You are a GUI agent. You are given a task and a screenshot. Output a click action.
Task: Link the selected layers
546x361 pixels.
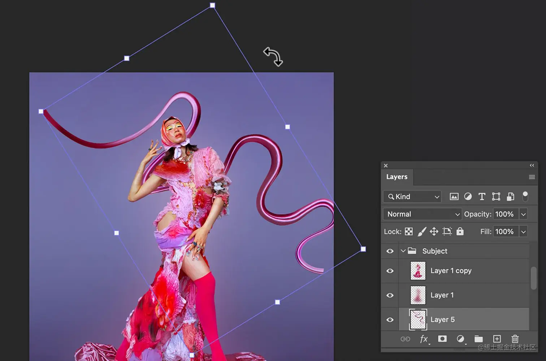pos(406,339)
